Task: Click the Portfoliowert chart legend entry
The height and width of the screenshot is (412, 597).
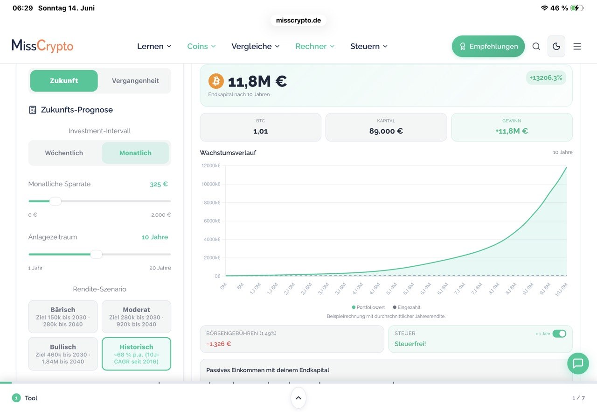Action: (x=368, y=307)
